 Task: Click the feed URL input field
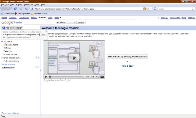[21, 34]
